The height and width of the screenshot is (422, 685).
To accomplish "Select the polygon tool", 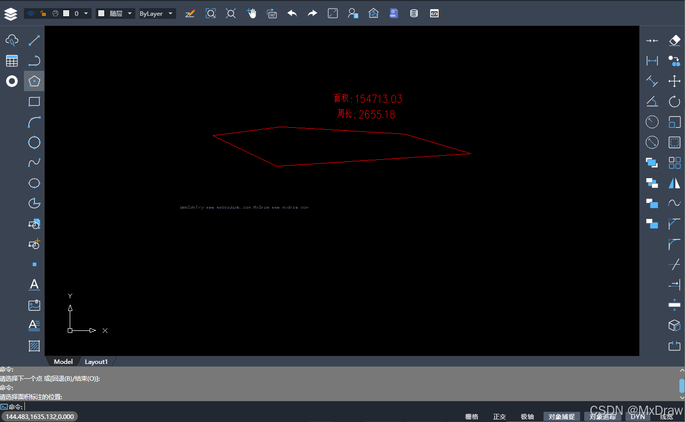I will (34, 81).
